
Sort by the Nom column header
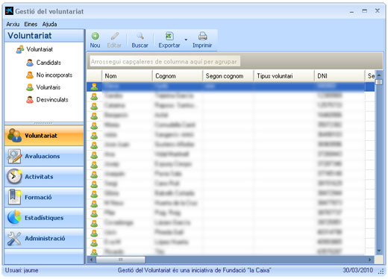tap(127, 76)
